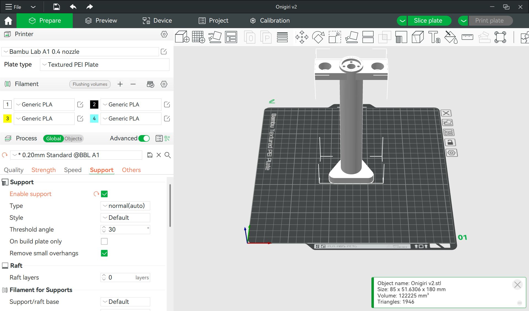Click the Add object cube icon

[x=182, y=37]
